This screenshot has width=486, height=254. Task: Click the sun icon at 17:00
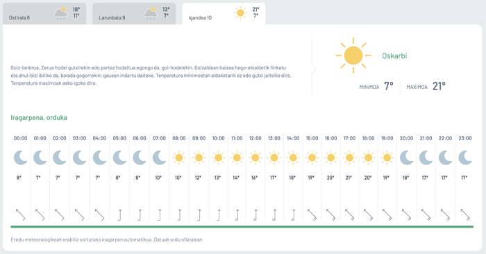point(349,158)
